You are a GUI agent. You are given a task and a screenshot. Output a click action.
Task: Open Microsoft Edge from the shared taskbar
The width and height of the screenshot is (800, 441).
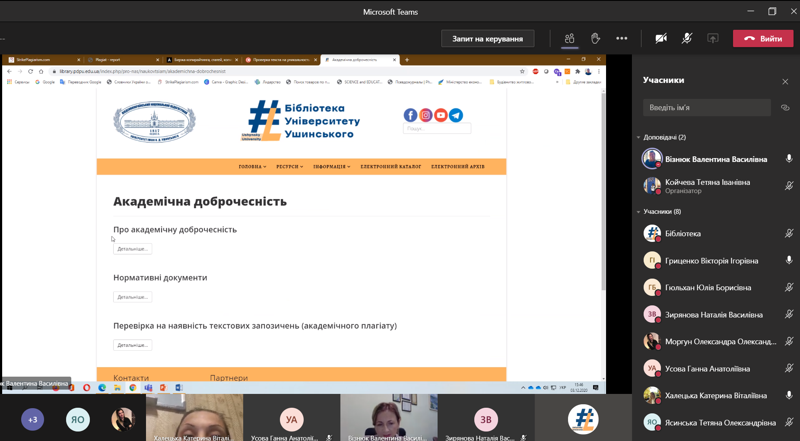102,387
